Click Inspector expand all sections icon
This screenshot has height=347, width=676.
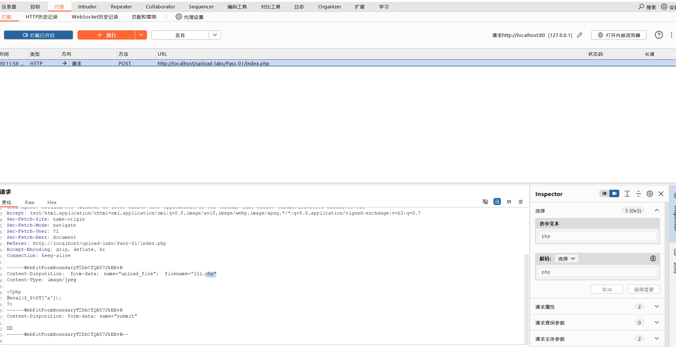627,194
